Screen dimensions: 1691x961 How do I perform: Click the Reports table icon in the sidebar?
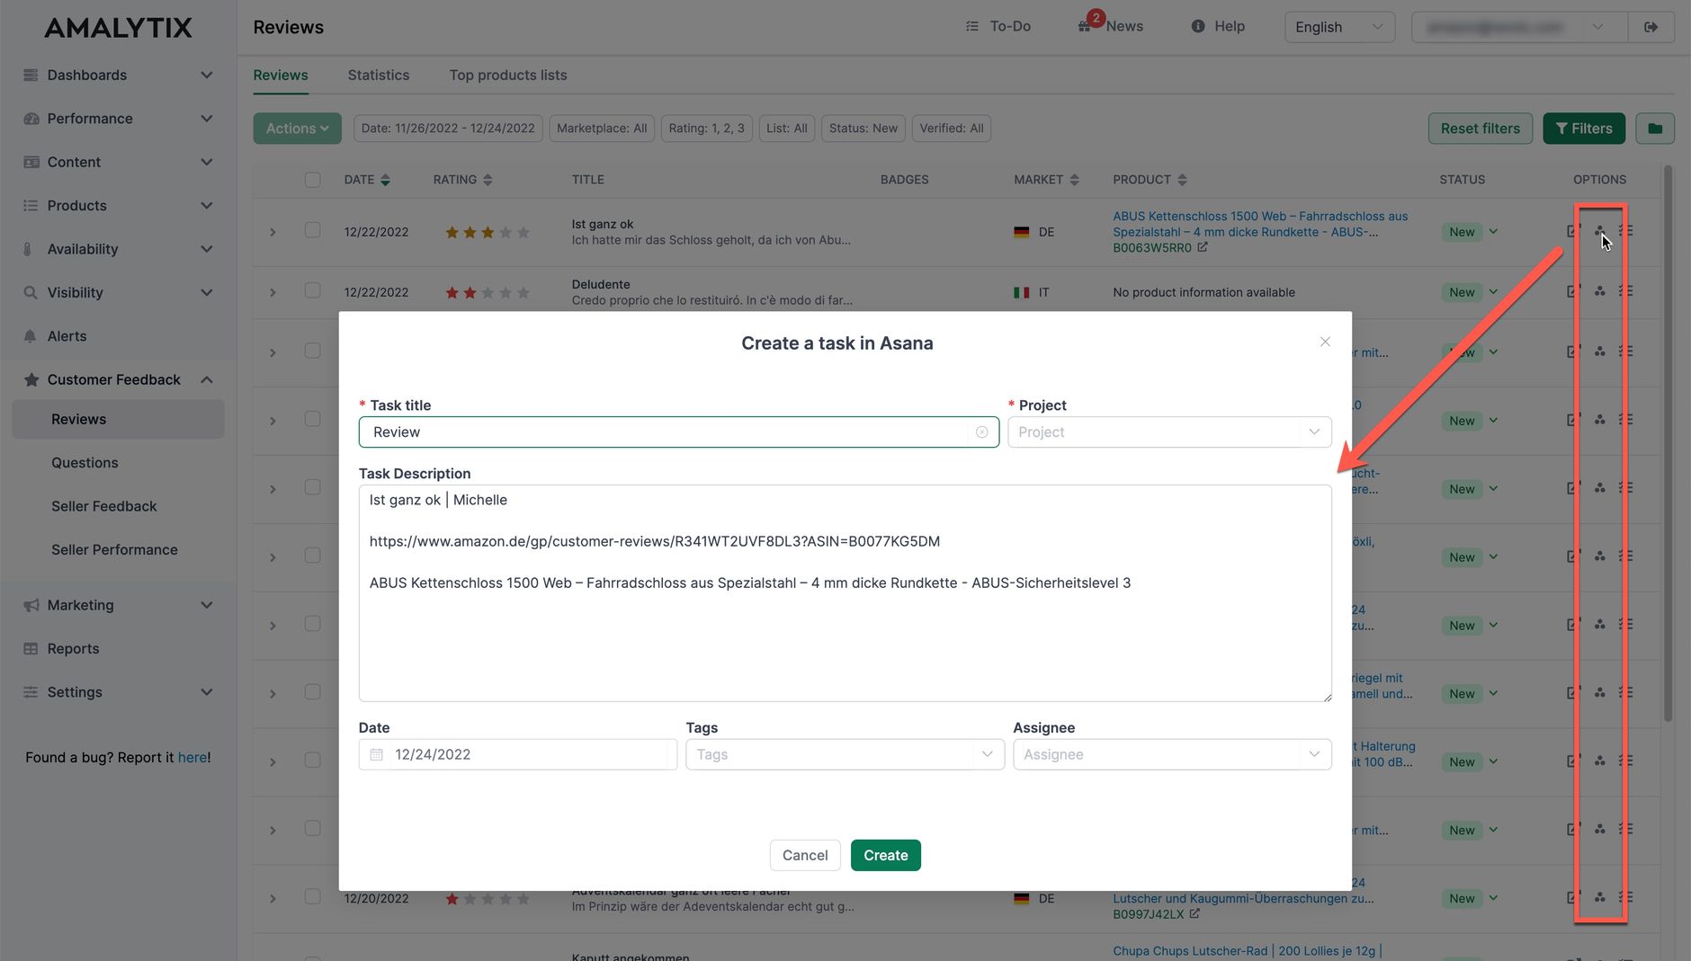pos(31,649)
